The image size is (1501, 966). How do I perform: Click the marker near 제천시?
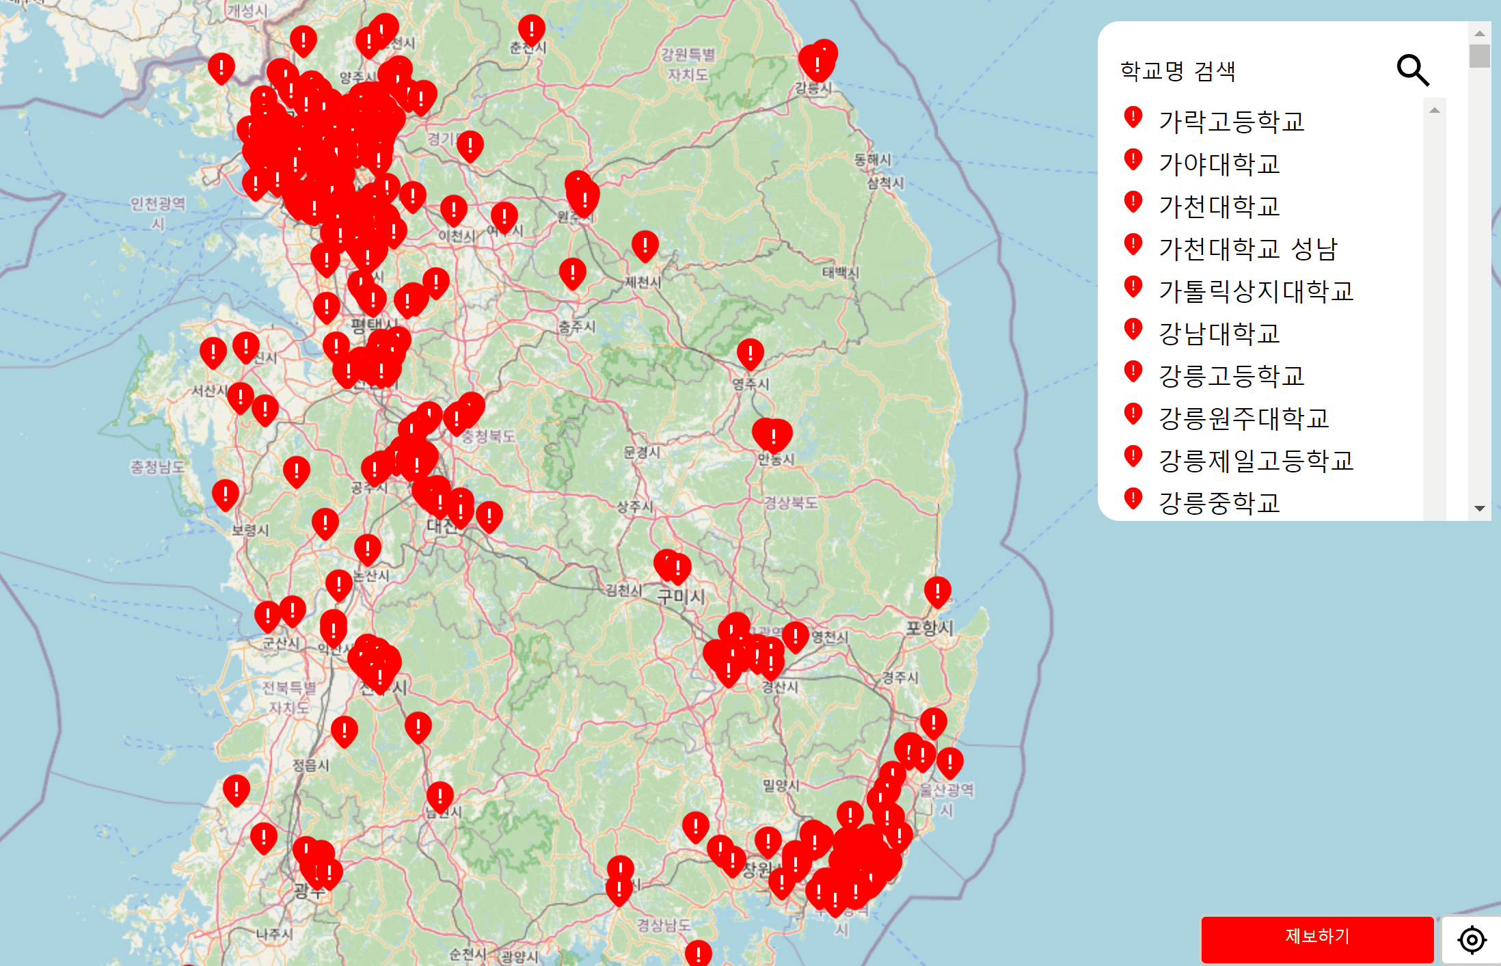click(645, 245)
